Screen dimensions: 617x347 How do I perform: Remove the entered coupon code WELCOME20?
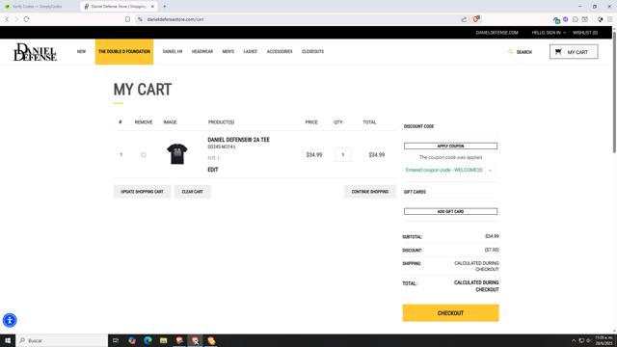490,171
